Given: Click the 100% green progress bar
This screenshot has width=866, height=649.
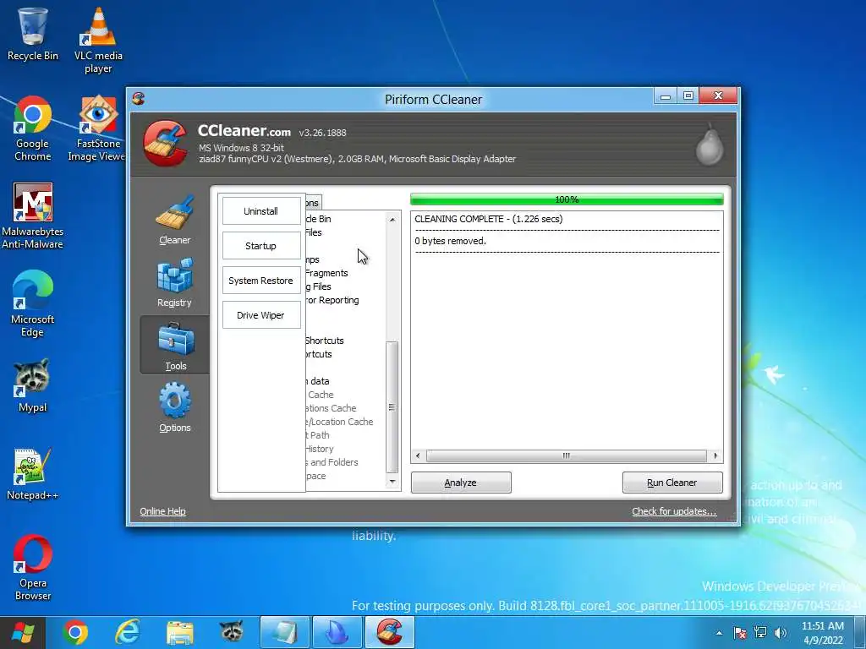Looking at the screenshot, I should (x=567, y=199).
